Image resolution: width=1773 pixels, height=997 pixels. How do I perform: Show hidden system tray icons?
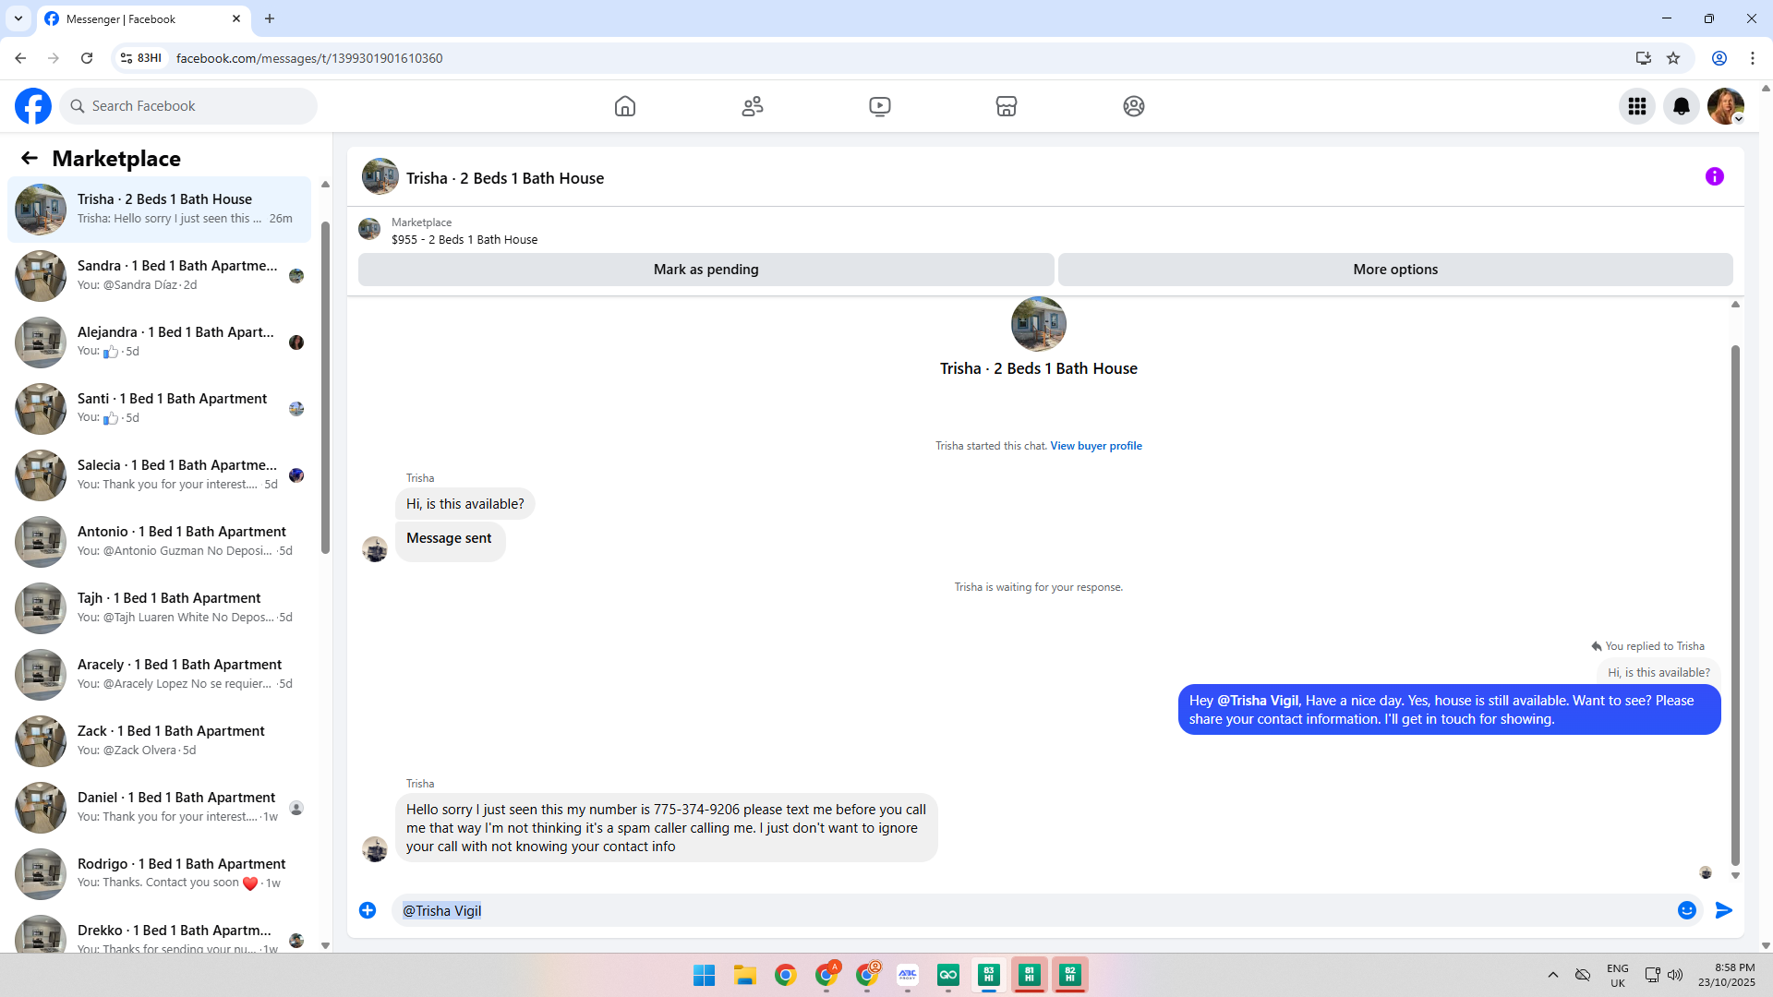1553,975
